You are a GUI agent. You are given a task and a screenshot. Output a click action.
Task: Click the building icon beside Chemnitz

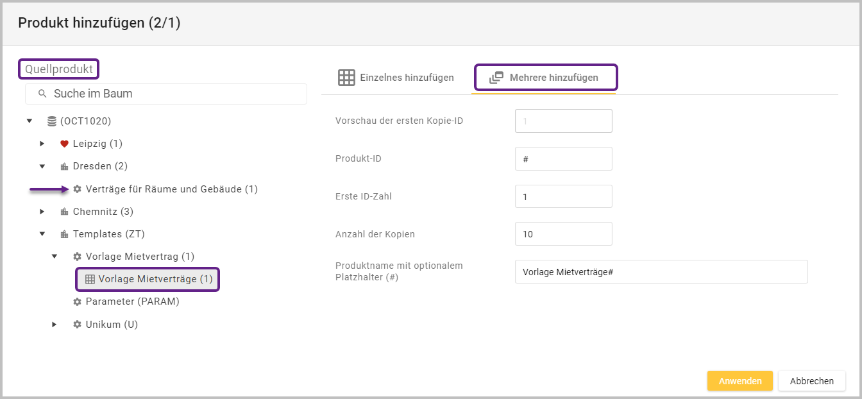(64, 212)
